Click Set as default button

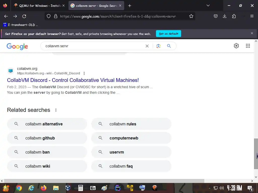click(x=169, y=34)
